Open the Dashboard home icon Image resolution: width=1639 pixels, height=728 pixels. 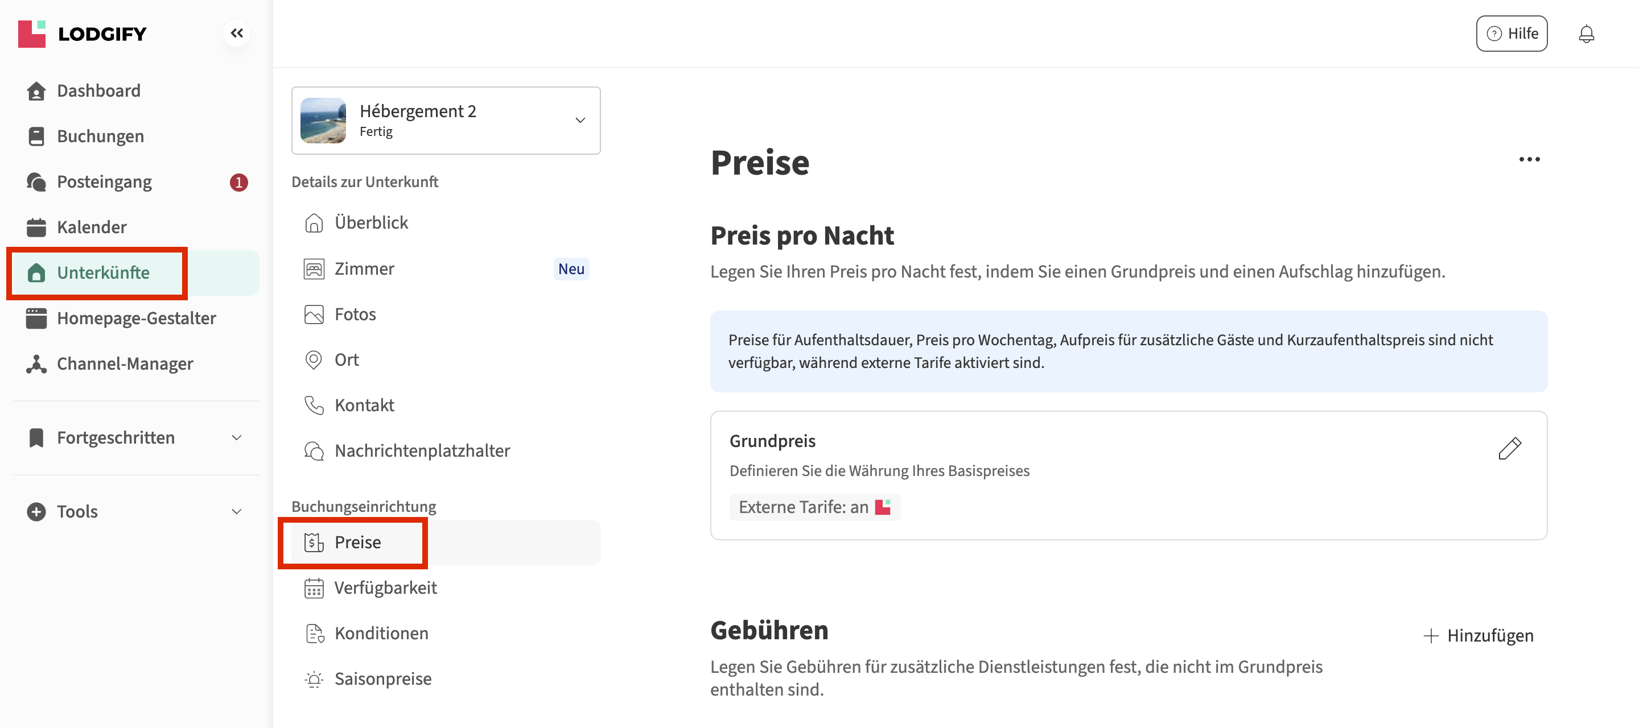tap(36, 91)
